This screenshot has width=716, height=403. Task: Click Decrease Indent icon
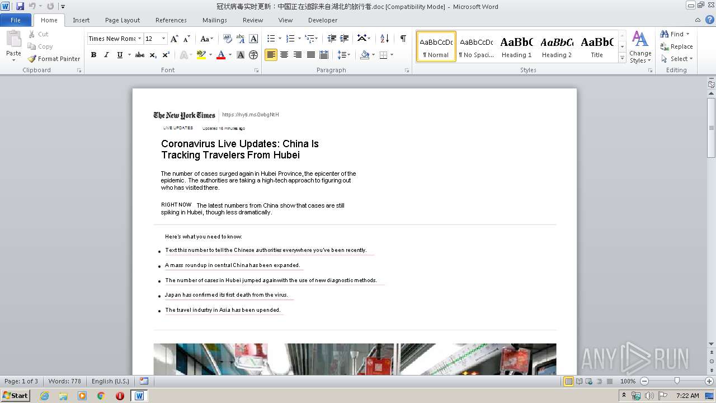332,39
